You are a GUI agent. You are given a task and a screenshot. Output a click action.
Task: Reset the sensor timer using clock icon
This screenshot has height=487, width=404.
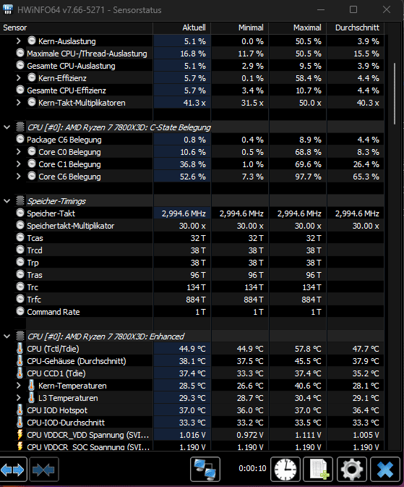285,470
